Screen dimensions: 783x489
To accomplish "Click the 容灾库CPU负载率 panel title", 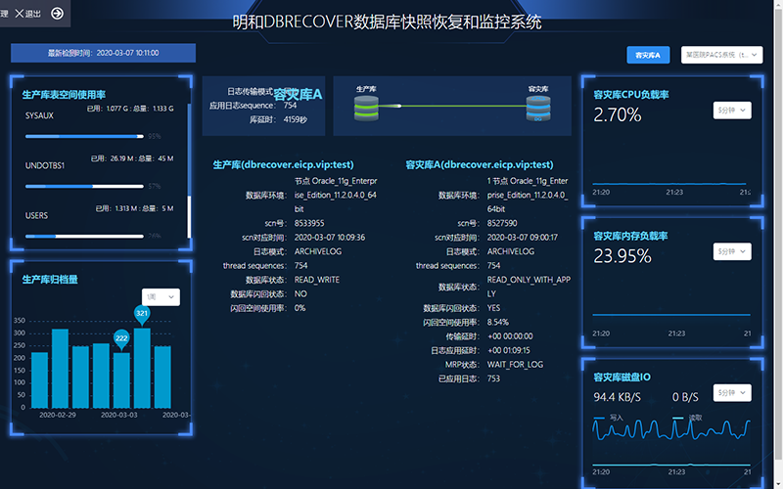I will pos(631,95).
